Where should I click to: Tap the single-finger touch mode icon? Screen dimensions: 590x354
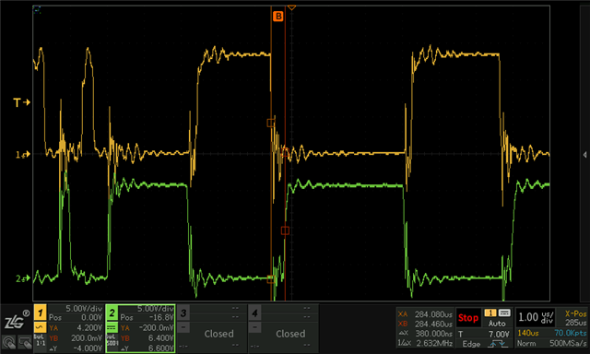8,342
